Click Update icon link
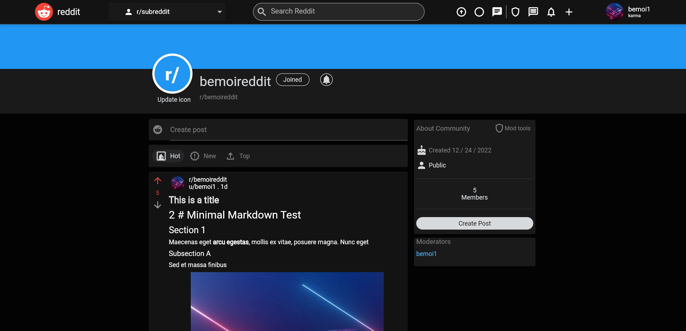The height and width of the screenshot is (331, 686). (174, 100)
